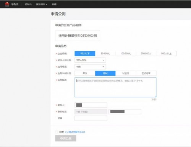The width and height of the screenshot is (191, 147).
Task: Open the 控制台 console menu item
Action: tap(28, 4)
